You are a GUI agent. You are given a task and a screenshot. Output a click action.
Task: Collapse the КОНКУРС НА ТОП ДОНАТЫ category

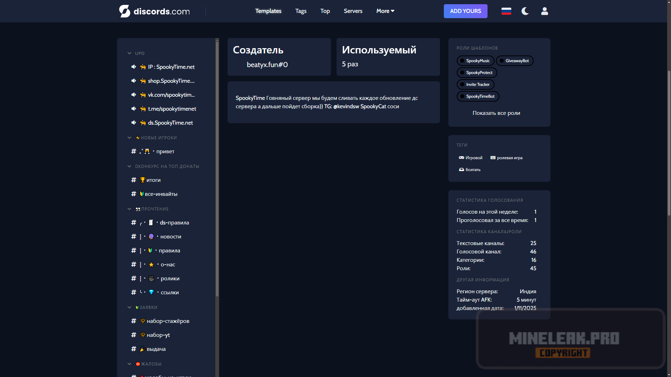click(129, 167)
